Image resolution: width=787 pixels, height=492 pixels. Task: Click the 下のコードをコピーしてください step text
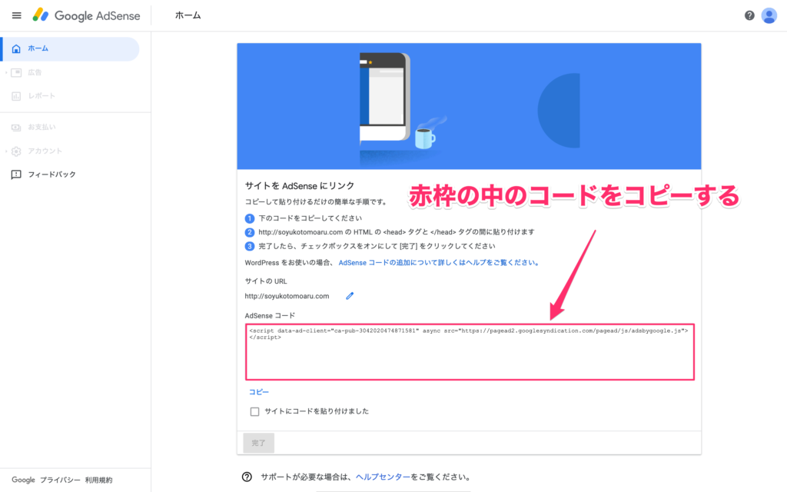tap(310, 218)
